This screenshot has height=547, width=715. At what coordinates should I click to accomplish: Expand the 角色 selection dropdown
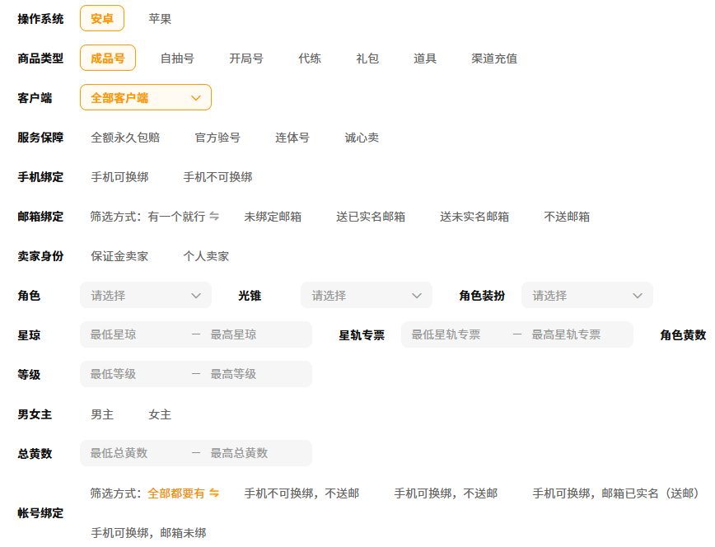[x=146, y=296]
